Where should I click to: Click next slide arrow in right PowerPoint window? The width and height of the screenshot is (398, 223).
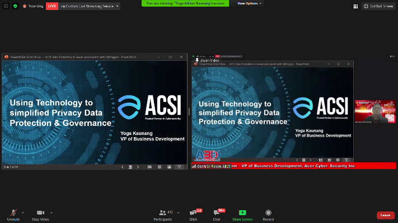click(x=311, y=160)
